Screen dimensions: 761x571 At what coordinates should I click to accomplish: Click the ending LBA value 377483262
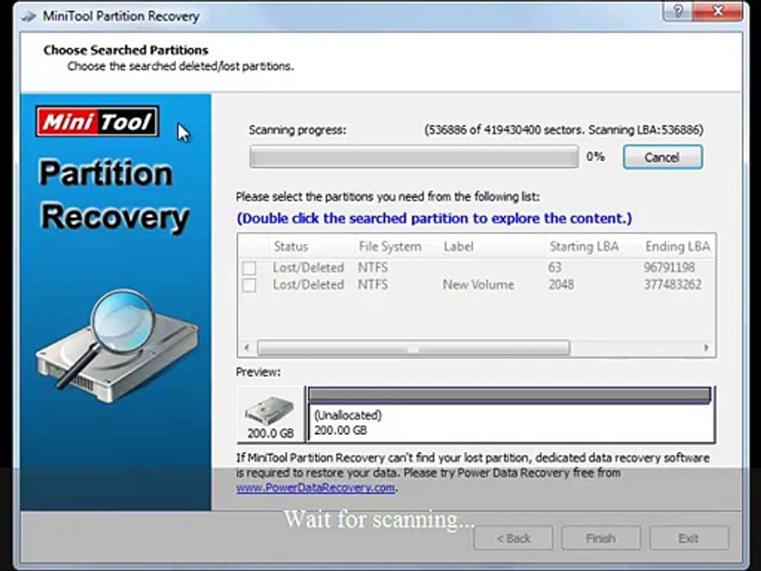pos(672,285)
